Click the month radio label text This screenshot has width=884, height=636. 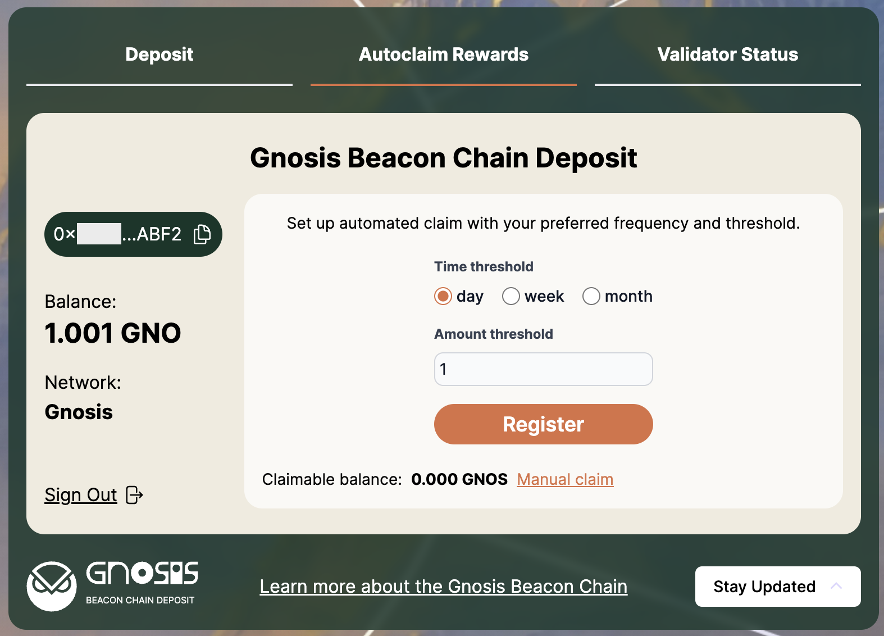pyautogui.click(x=628, y=296)
